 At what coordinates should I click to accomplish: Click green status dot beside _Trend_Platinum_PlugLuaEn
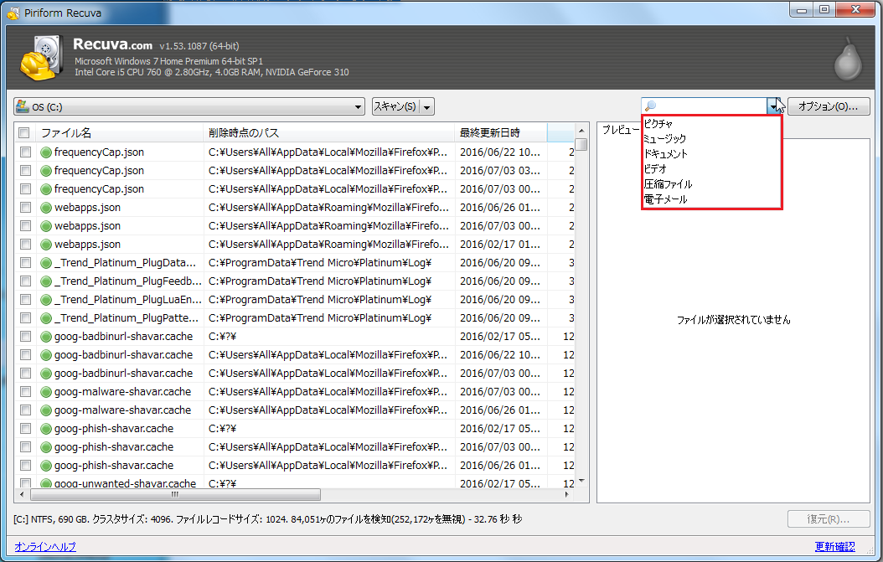tap(46, 300)
